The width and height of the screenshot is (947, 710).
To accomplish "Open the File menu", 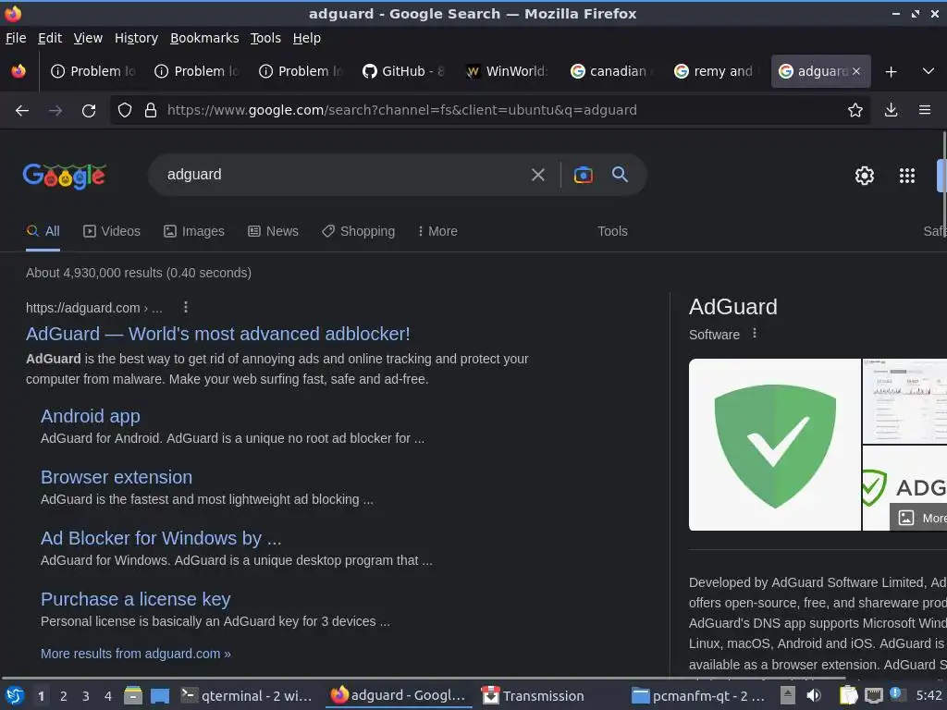I will tap(16, 38).
